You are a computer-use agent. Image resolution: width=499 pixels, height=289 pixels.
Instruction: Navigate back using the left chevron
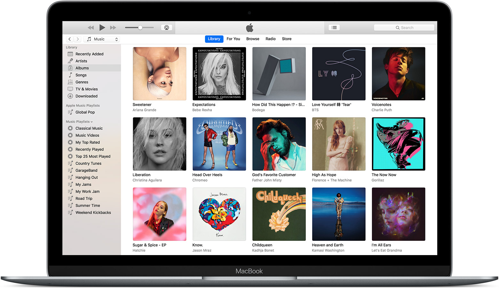click(x=69, y=39)
